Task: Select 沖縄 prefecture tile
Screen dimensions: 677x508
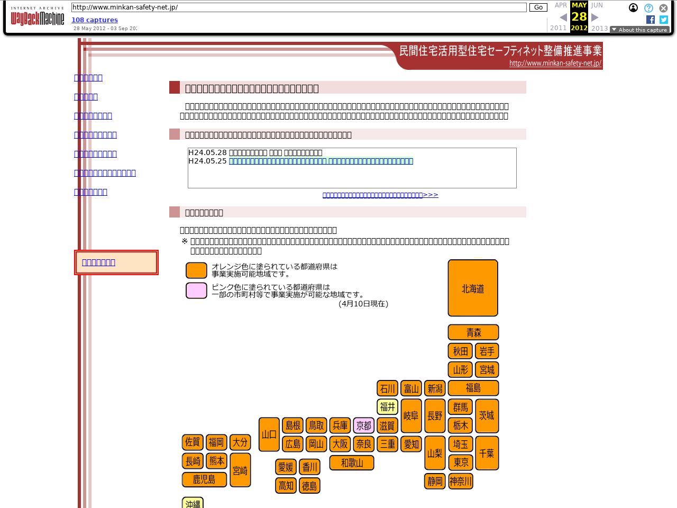Action: [x=193, y=503]
